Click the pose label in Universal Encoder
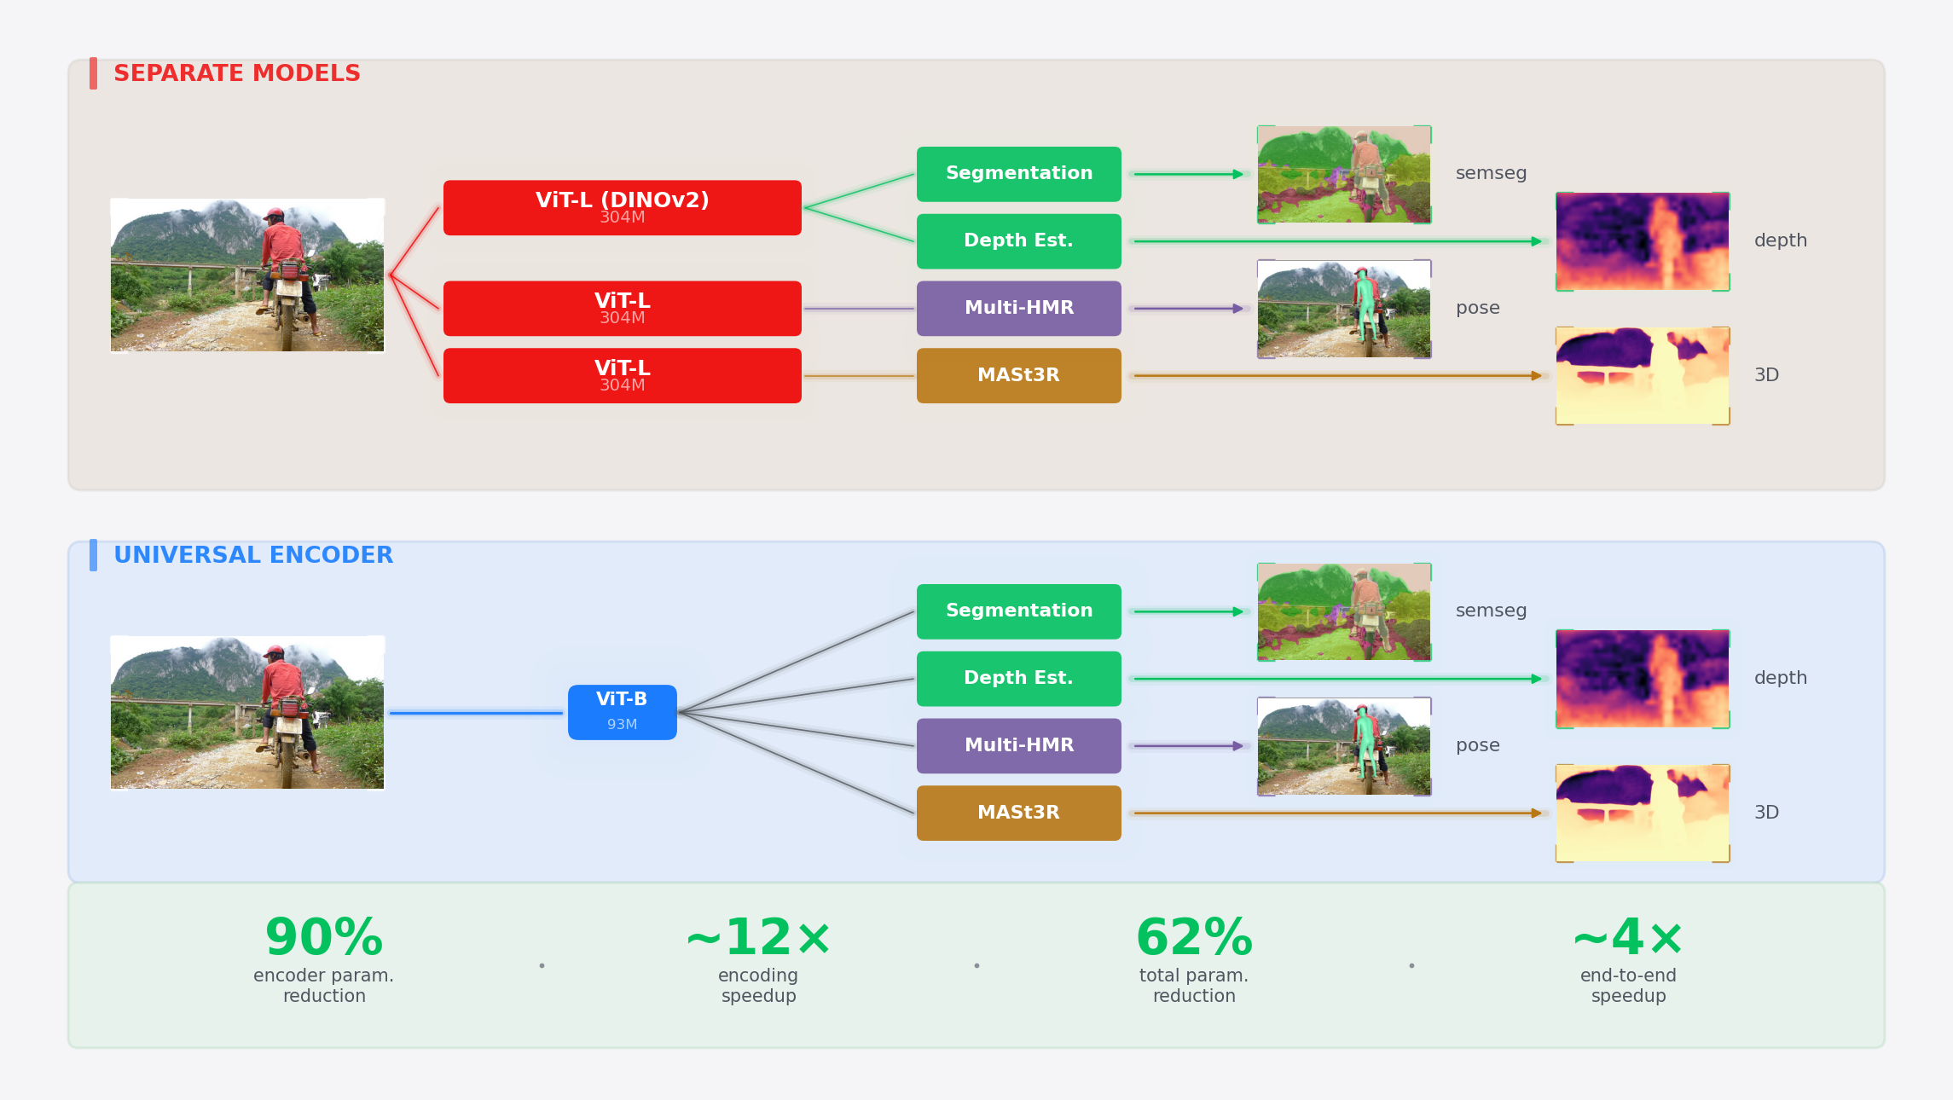 1477,745
